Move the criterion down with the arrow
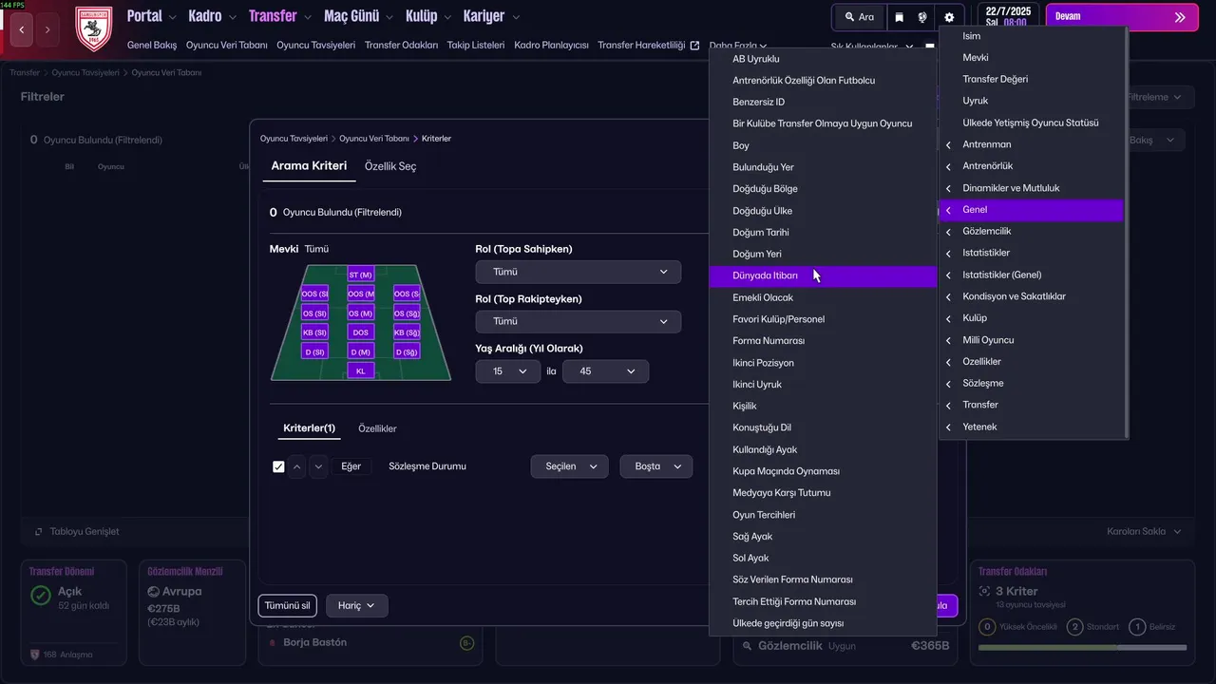1216x684 pixels. point(319,466)
